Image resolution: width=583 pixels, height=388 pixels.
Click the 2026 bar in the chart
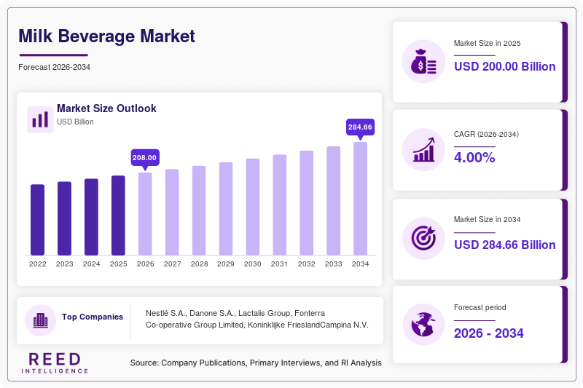tap(145, 214)
